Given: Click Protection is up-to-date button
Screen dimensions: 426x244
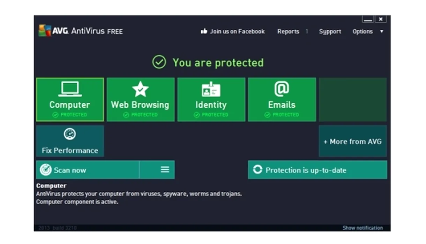Looking at the screenshot, I should tap(317, 170).
